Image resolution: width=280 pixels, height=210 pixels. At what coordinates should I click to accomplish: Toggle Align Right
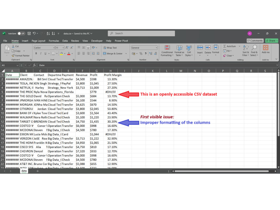tap(88, 53)
